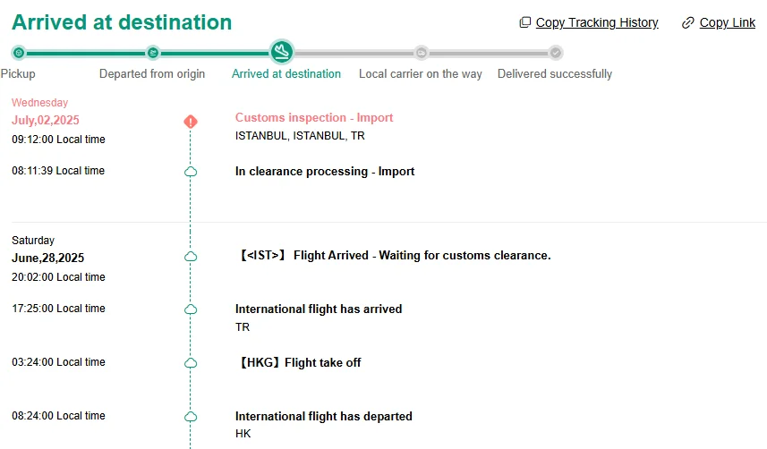Click the Local carrier on the way icon
The image size is (767, 449).
[421, 53]
